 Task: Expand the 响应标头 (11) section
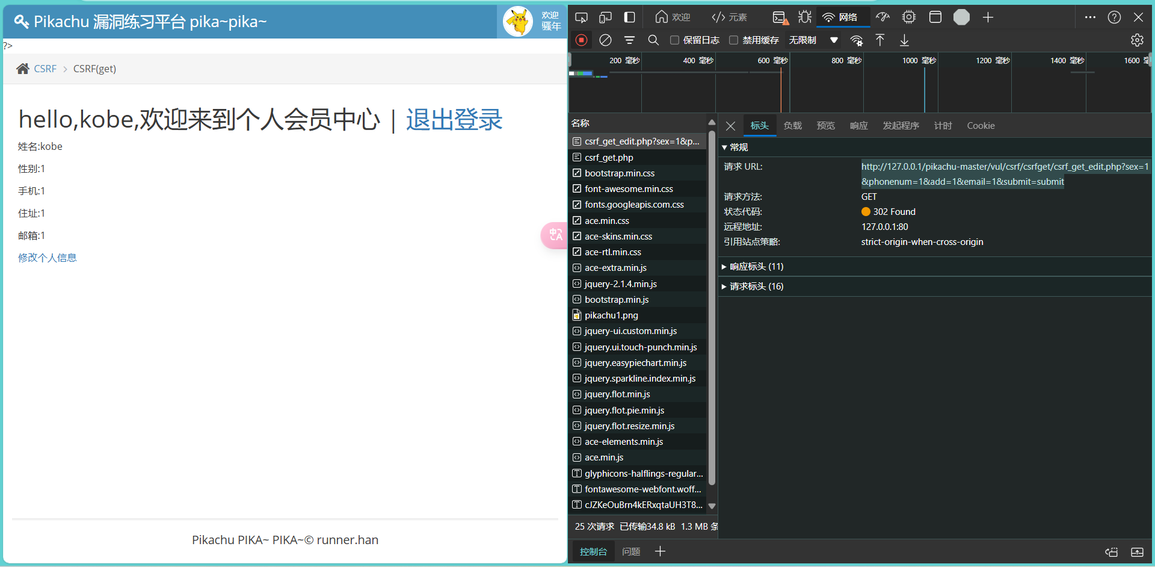756,267
